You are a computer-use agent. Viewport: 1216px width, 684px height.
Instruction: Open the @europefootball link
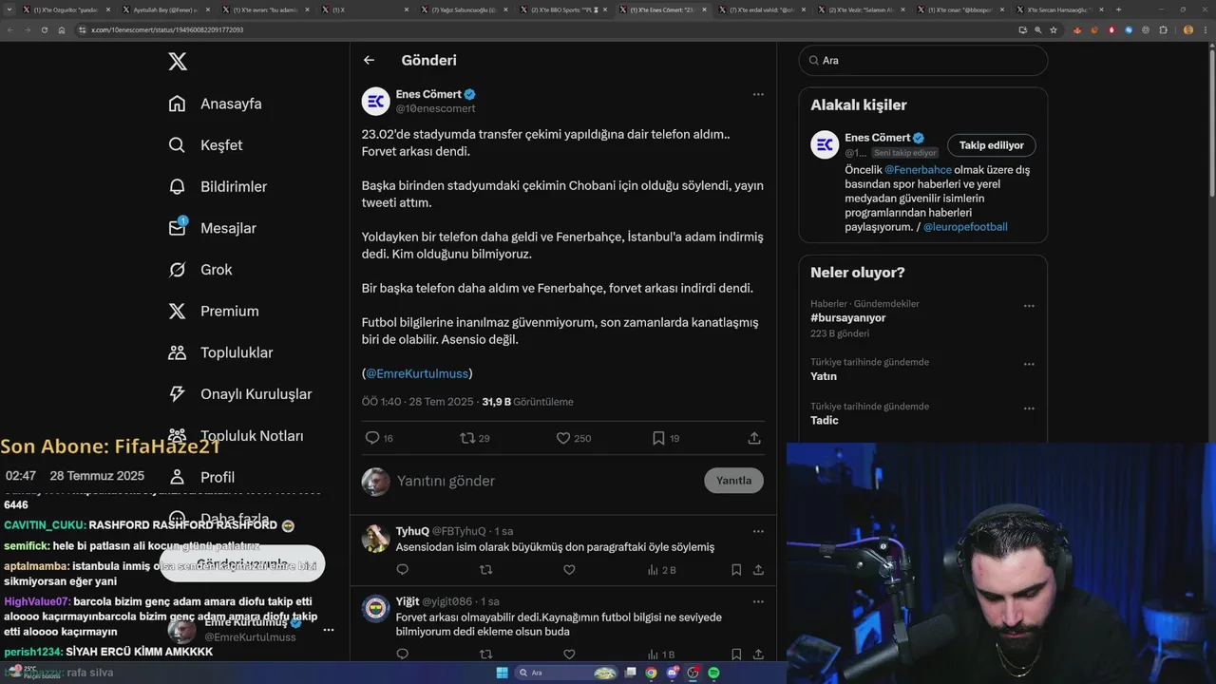pos(965,227)
